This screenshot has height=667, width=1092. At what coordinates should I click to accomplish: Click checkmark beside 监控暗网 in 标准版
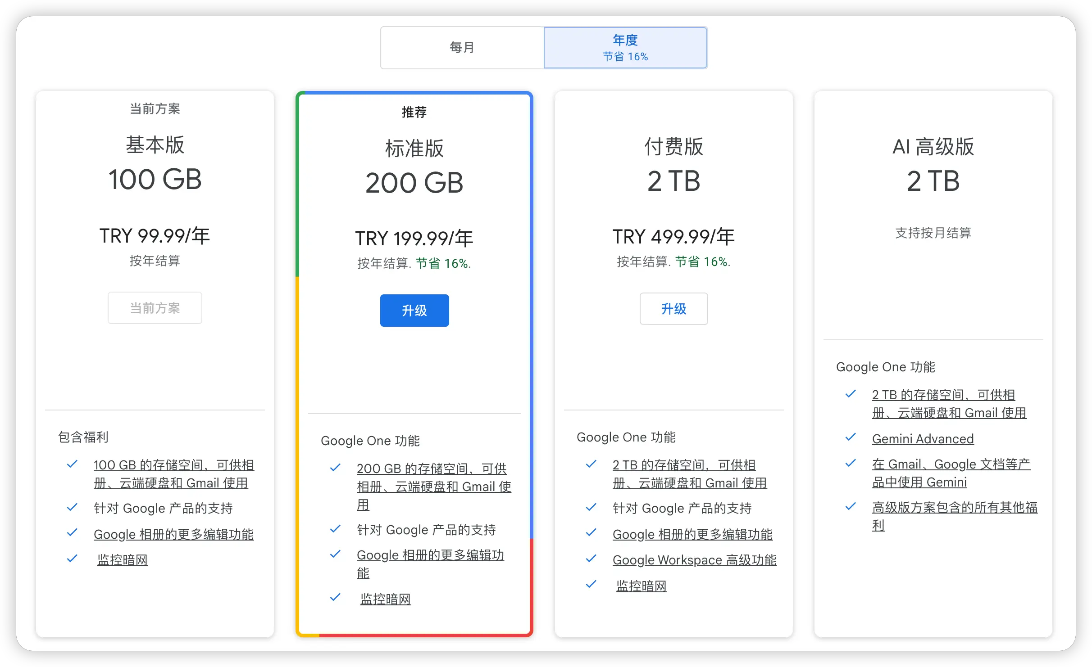[x=335, y=597]
